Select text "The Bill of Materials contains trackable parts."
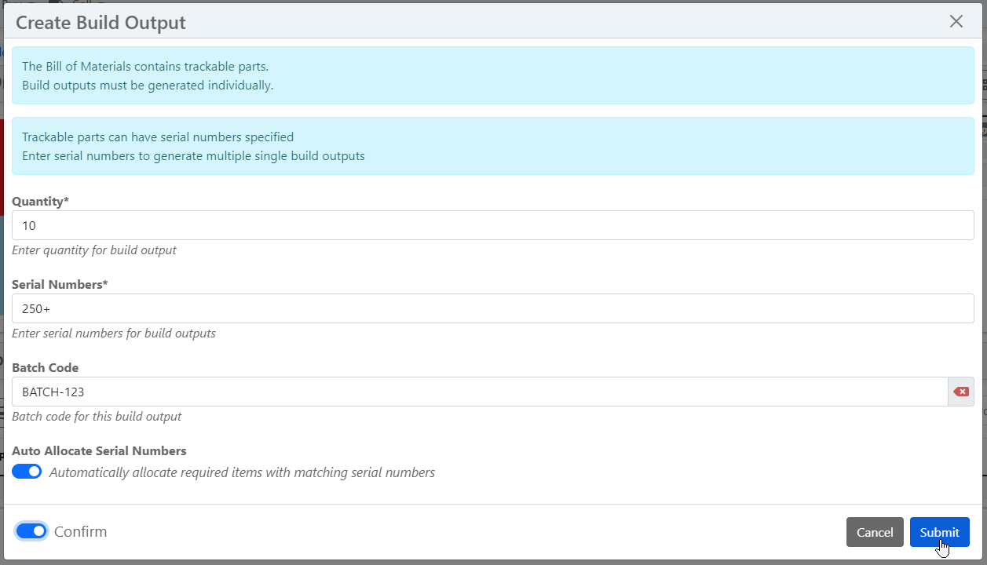 pyautogui.click(x=145, y=67)
